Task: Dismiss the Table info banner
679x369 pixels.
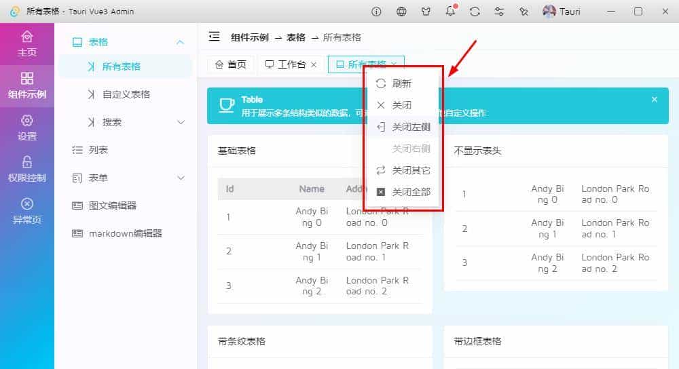Action: click(x=655, y=100)
